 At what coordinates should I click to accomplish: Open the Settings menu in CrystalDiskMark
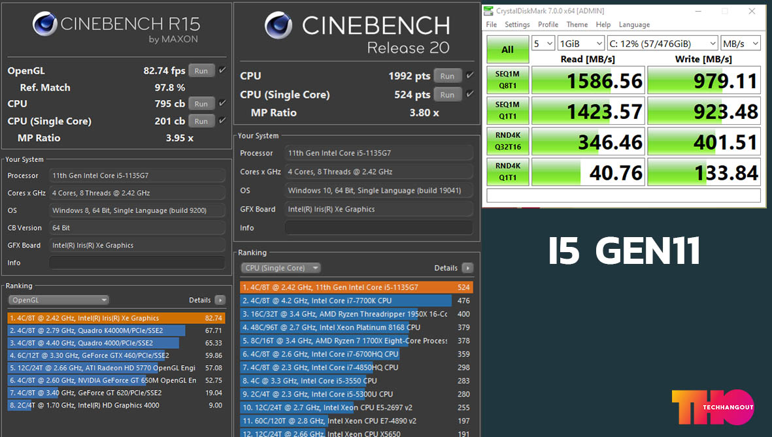[517, 25]
